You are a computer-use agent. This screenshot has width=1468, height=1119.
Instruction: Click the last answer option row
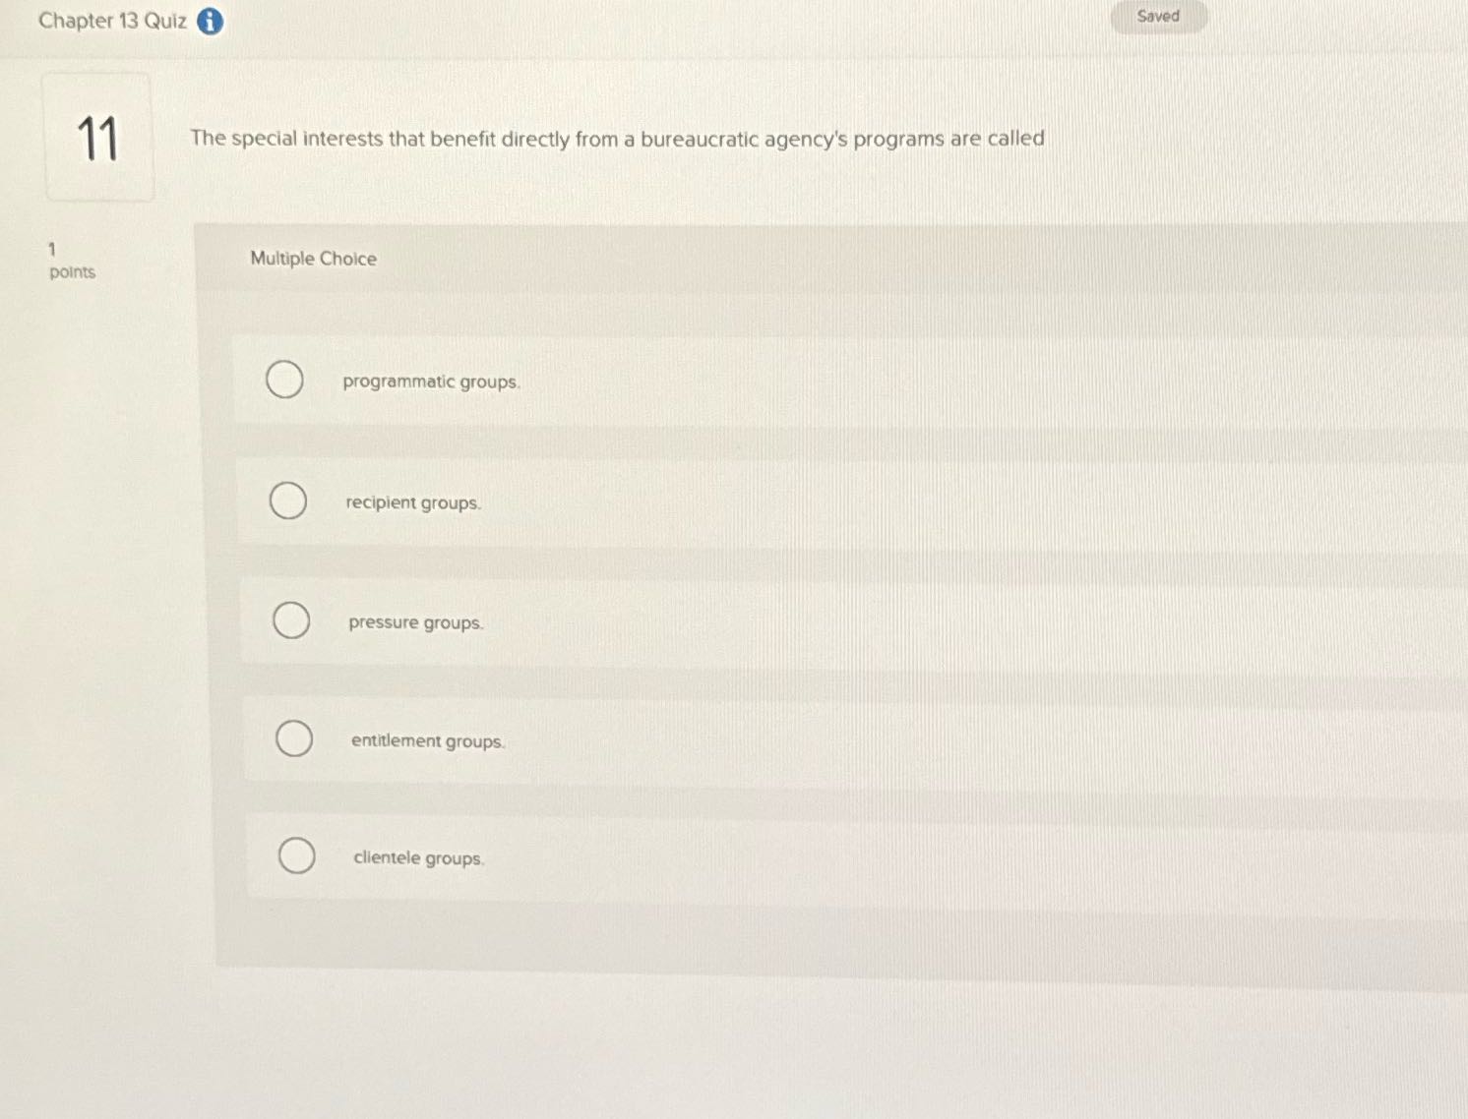click(x=689, y=856)
